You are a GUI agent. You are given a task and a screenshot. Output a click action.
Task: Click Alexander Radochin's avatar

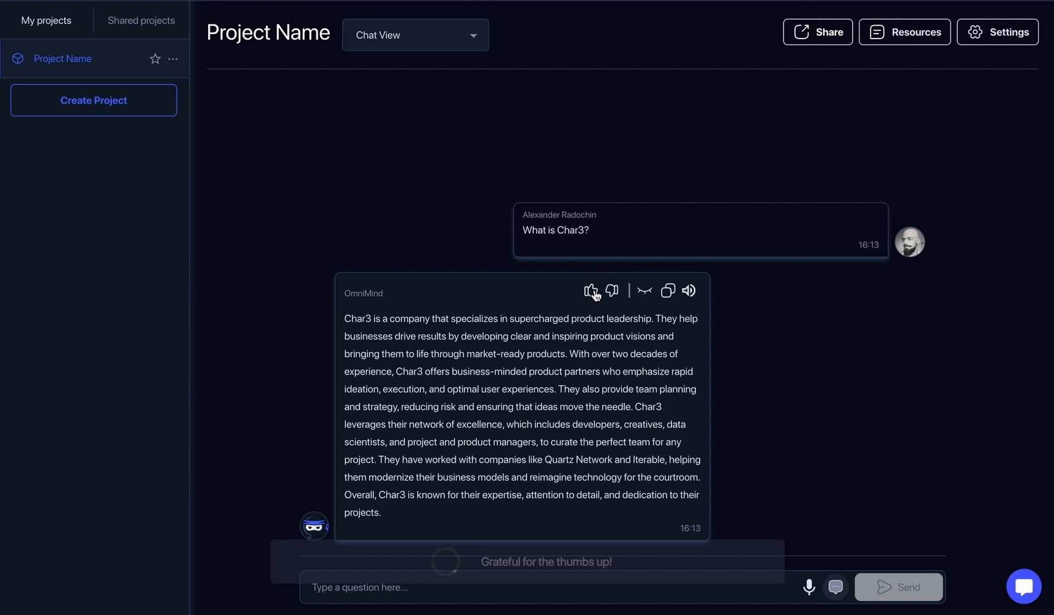(910, 242)
